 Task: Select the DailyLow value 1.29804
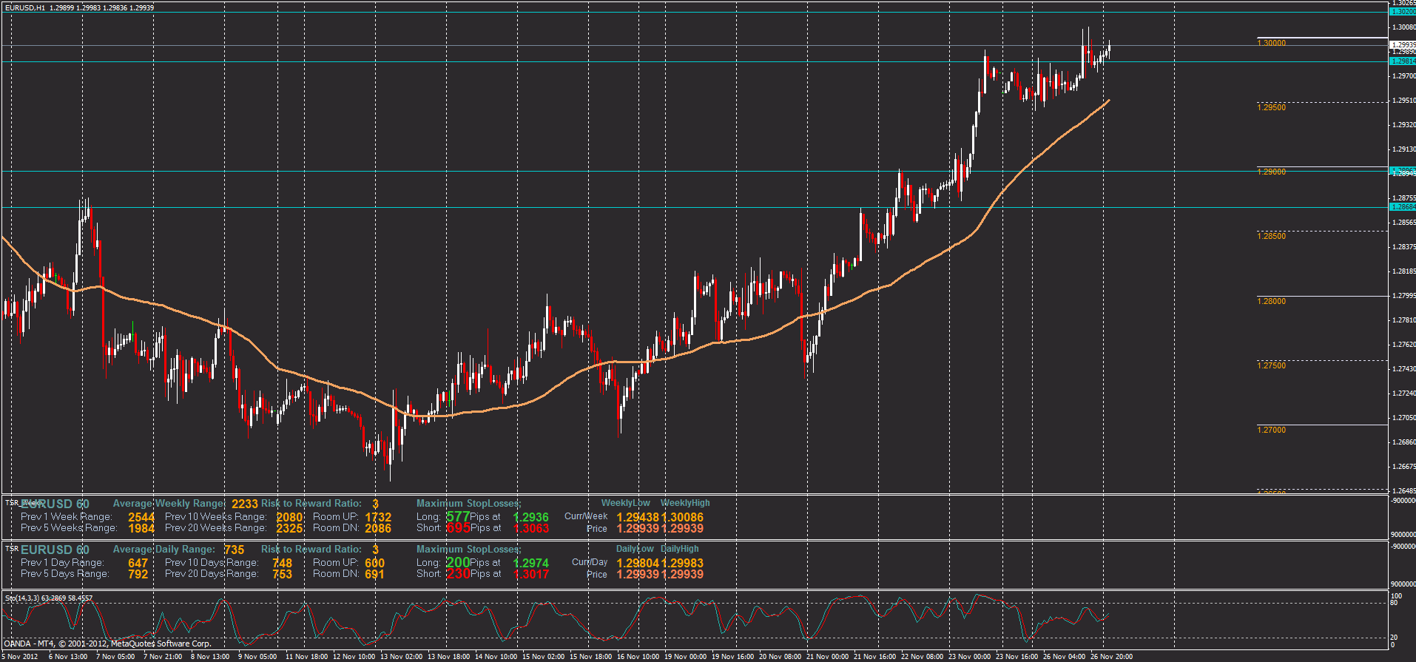tap(637, 564)
